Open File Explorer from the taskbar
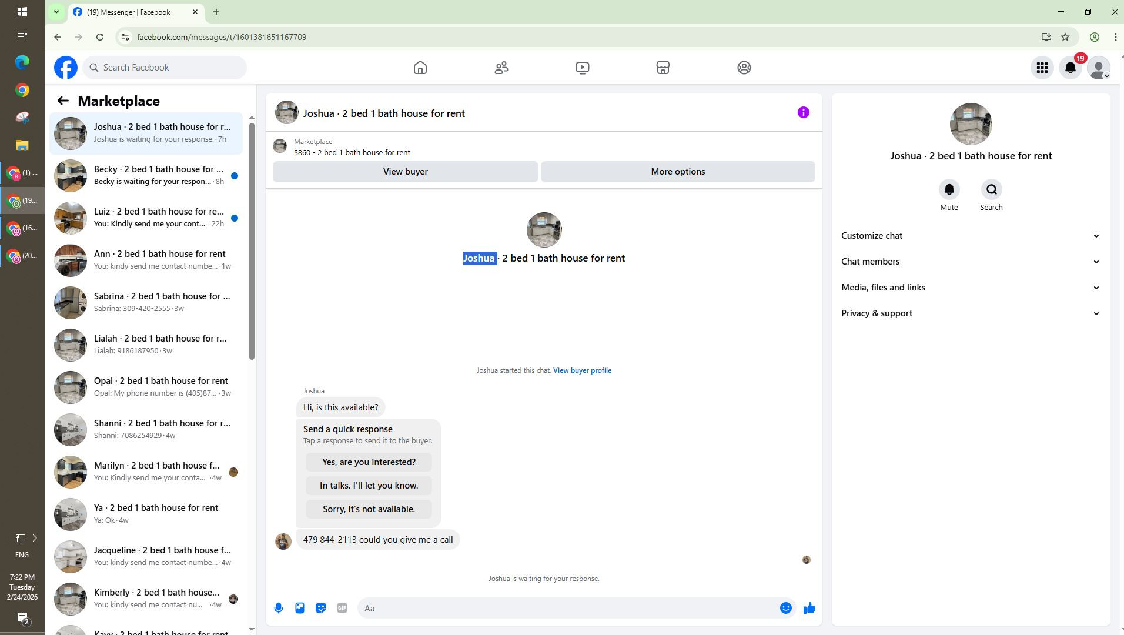1124x635 pixels. coord(22,145)
